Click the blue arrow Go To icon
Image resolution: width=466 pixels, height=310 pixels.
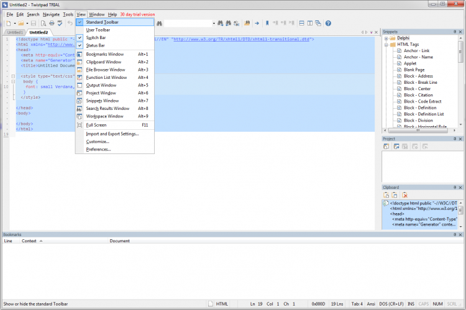[257, 23]
